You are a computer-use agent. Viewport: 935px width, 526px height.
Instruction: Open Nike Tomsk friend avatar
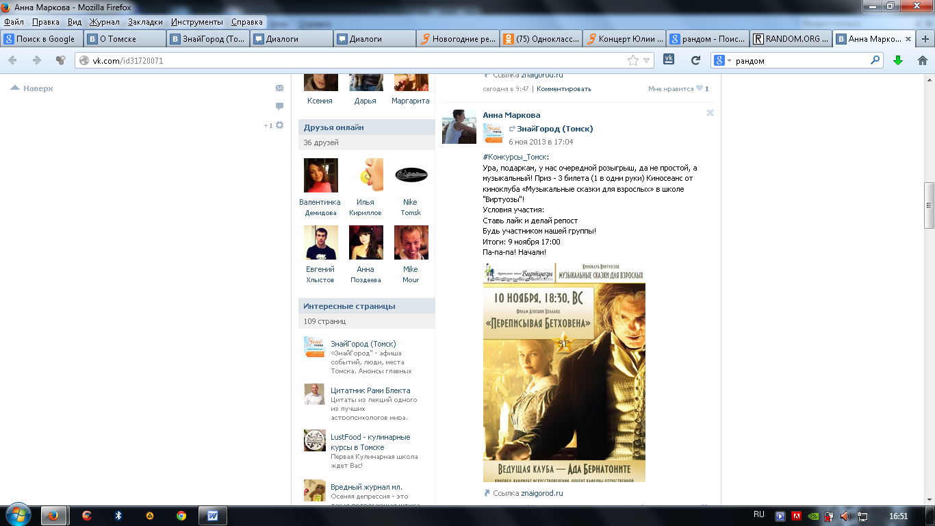tap(411, 175)
